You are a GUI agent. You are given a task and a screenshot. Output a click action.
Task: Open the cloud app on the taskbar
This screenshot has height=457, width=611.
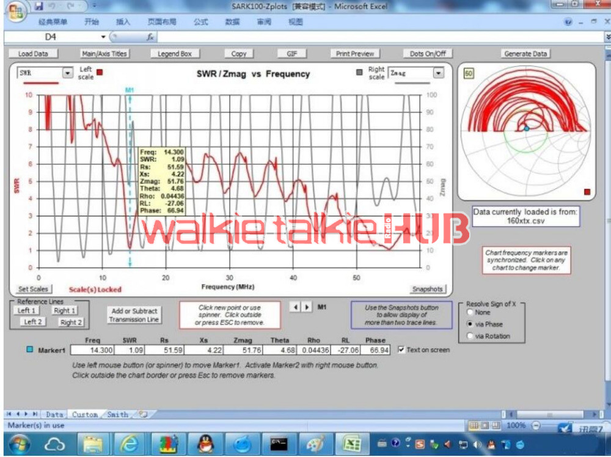tap(54, 445)
